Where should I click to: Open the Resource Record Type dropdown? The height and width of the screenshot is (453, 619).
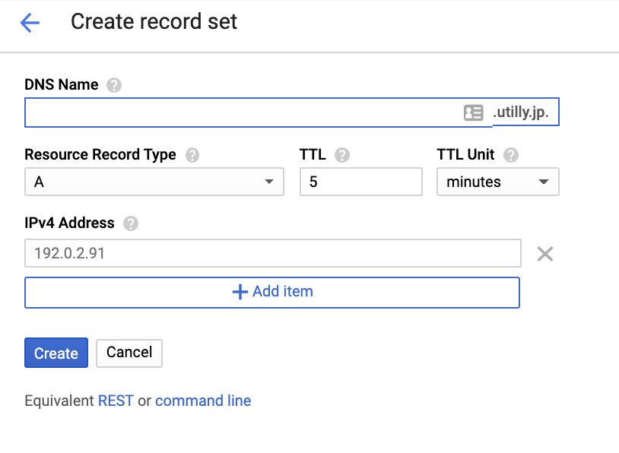click(154, 182)
